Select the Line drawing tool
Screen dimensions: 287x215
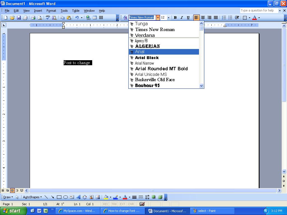(x=46, y=197)
